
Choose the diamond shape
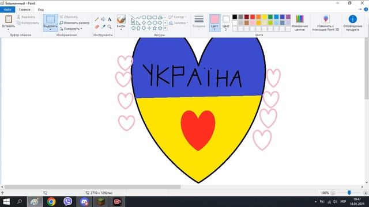[144, 23]
